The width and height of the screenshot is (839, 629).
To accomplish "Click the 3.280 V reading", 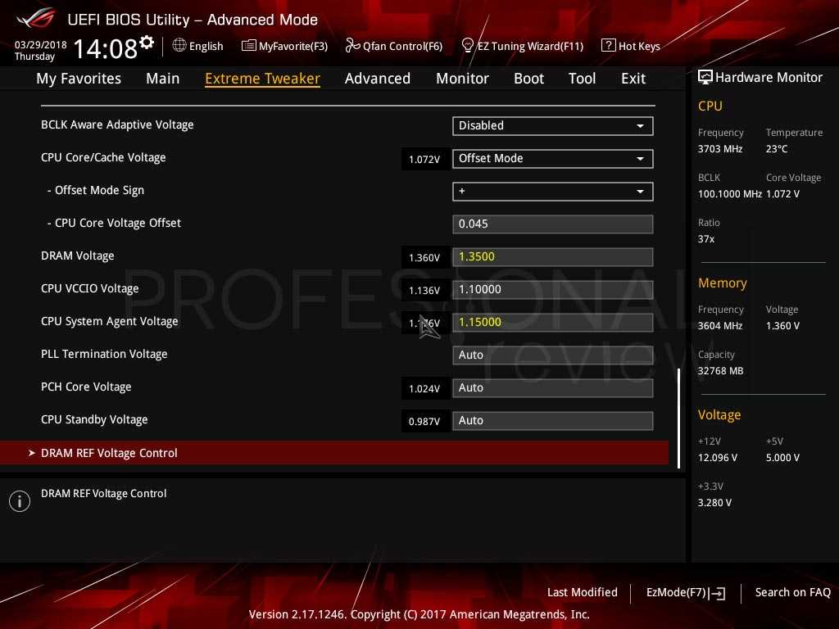I will pos(714,503).
